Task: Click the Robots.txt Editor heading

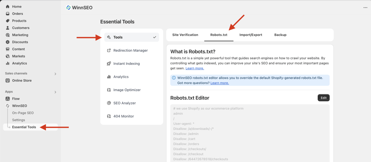Action: [x=190, y=98]
